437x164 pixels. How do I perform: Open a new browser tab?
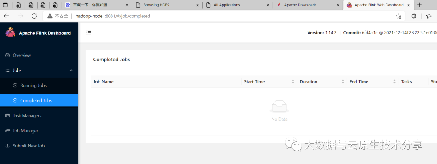(x=420, y=5)
